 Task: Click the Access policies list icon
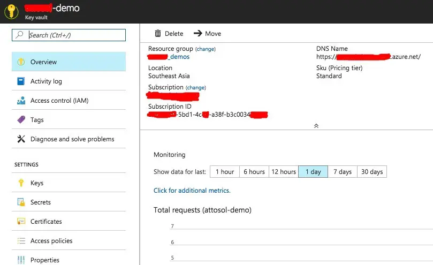[x=21, y=241]
